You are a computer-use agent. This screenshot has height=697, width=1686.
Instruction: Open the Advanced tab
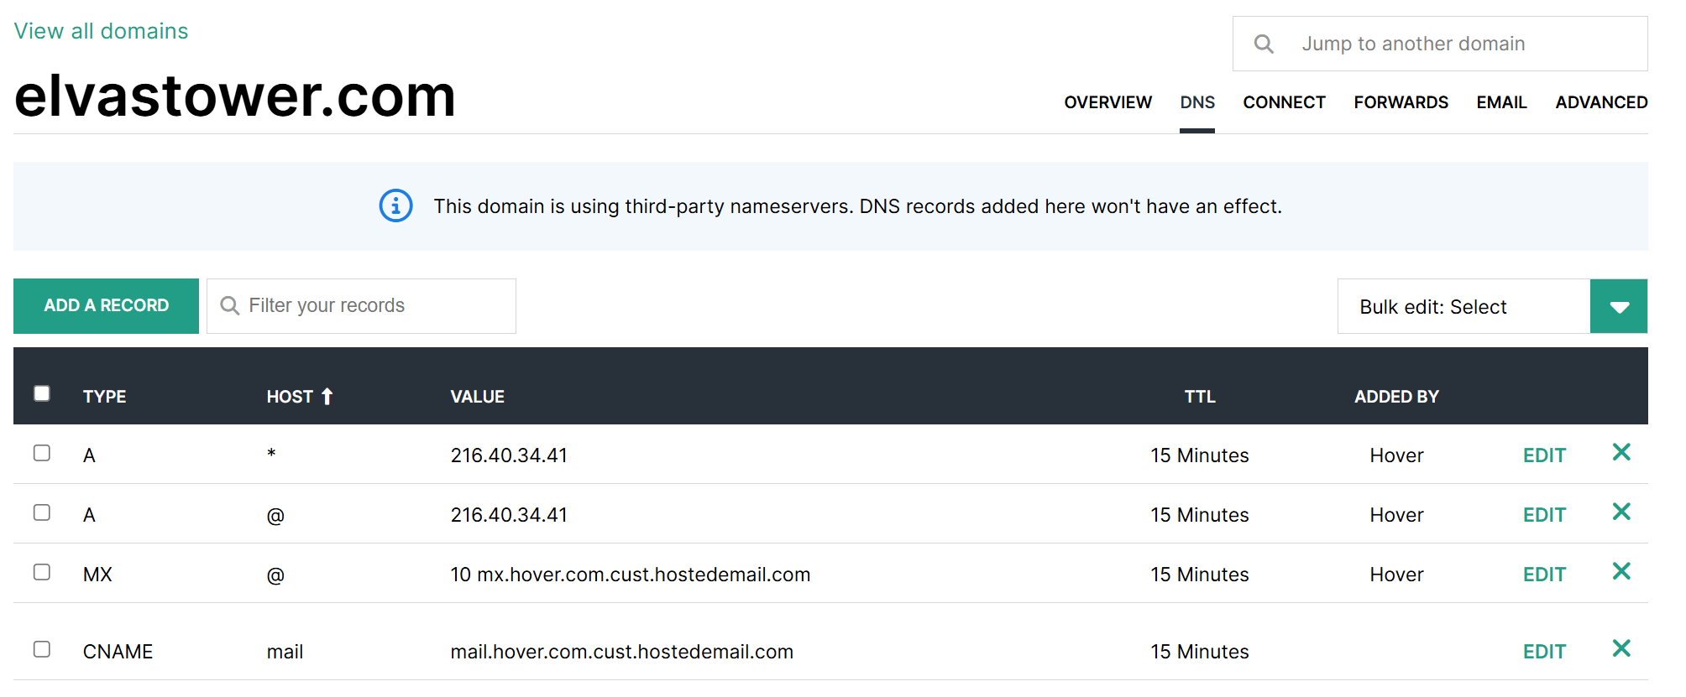1601,102
